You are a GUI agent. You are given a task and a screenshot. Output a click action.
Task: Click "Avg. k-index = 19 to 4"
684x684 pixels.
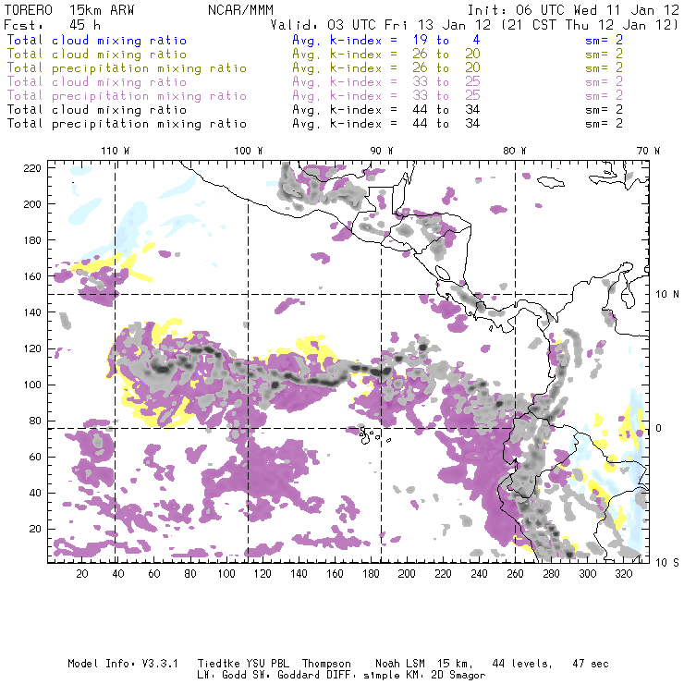pyautogui.click(x=386, y=40)
